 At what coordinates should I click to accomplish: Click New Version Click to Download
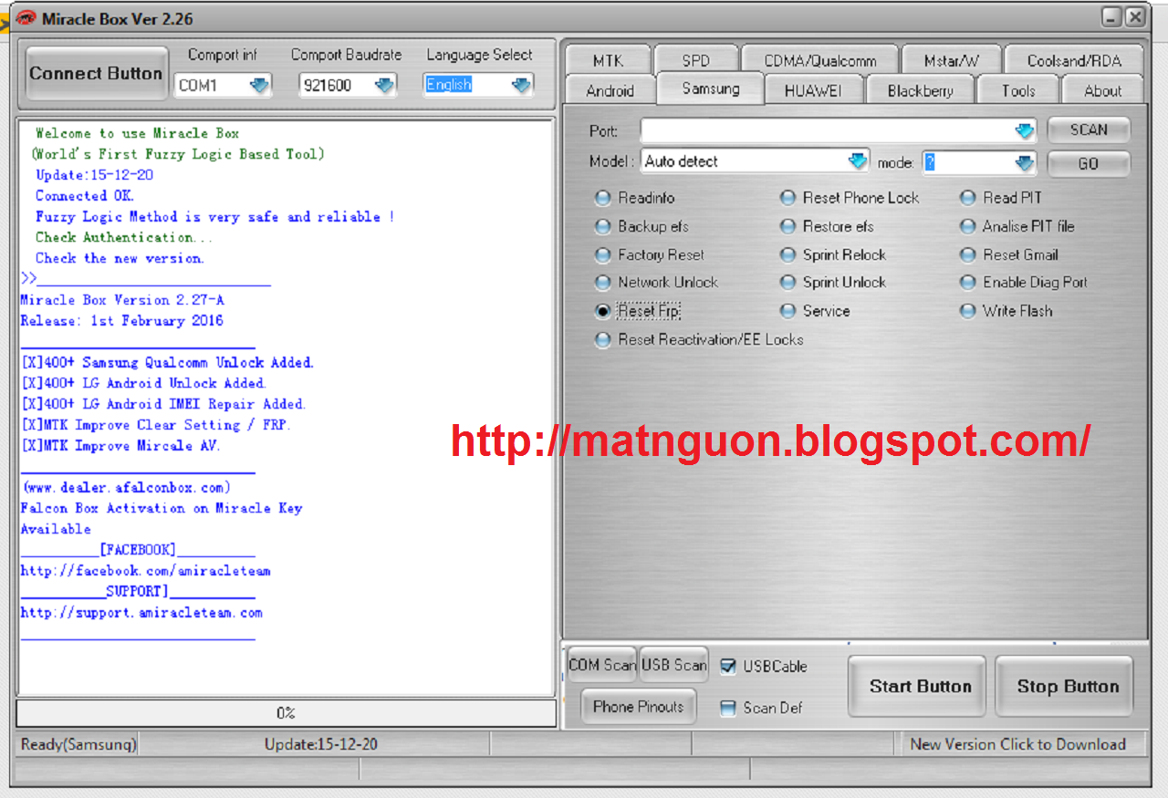point(1017,744)
